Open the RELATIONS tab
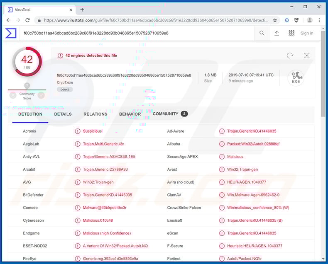The width and height of the screenshot is (328, 264). (95, 114)
